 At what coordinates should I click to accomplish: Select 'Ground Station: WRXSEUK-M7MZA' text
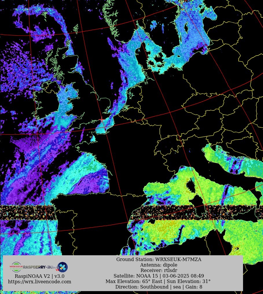159,260
